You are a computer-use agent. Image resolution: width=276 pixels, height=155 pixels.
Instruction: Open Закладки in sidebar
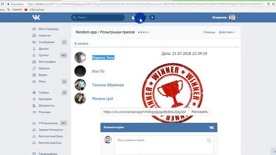click(45, 99)
